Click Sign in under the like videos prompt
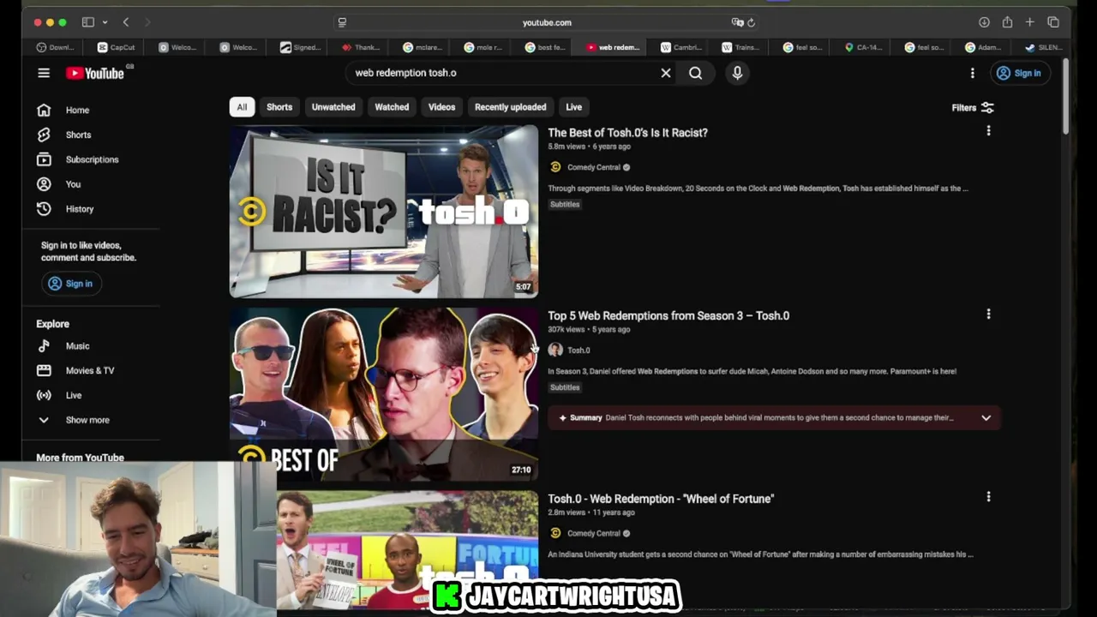The width and height of the screenshot is (1097, 617). (x=70, y=284)
